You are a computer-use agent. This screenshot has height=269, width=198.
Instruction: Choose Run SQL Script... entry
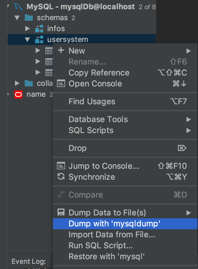125,246
